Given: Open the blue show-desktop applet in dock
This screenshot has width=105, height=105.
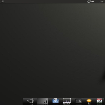Looking at the screenshot, I should pos(56,101).
